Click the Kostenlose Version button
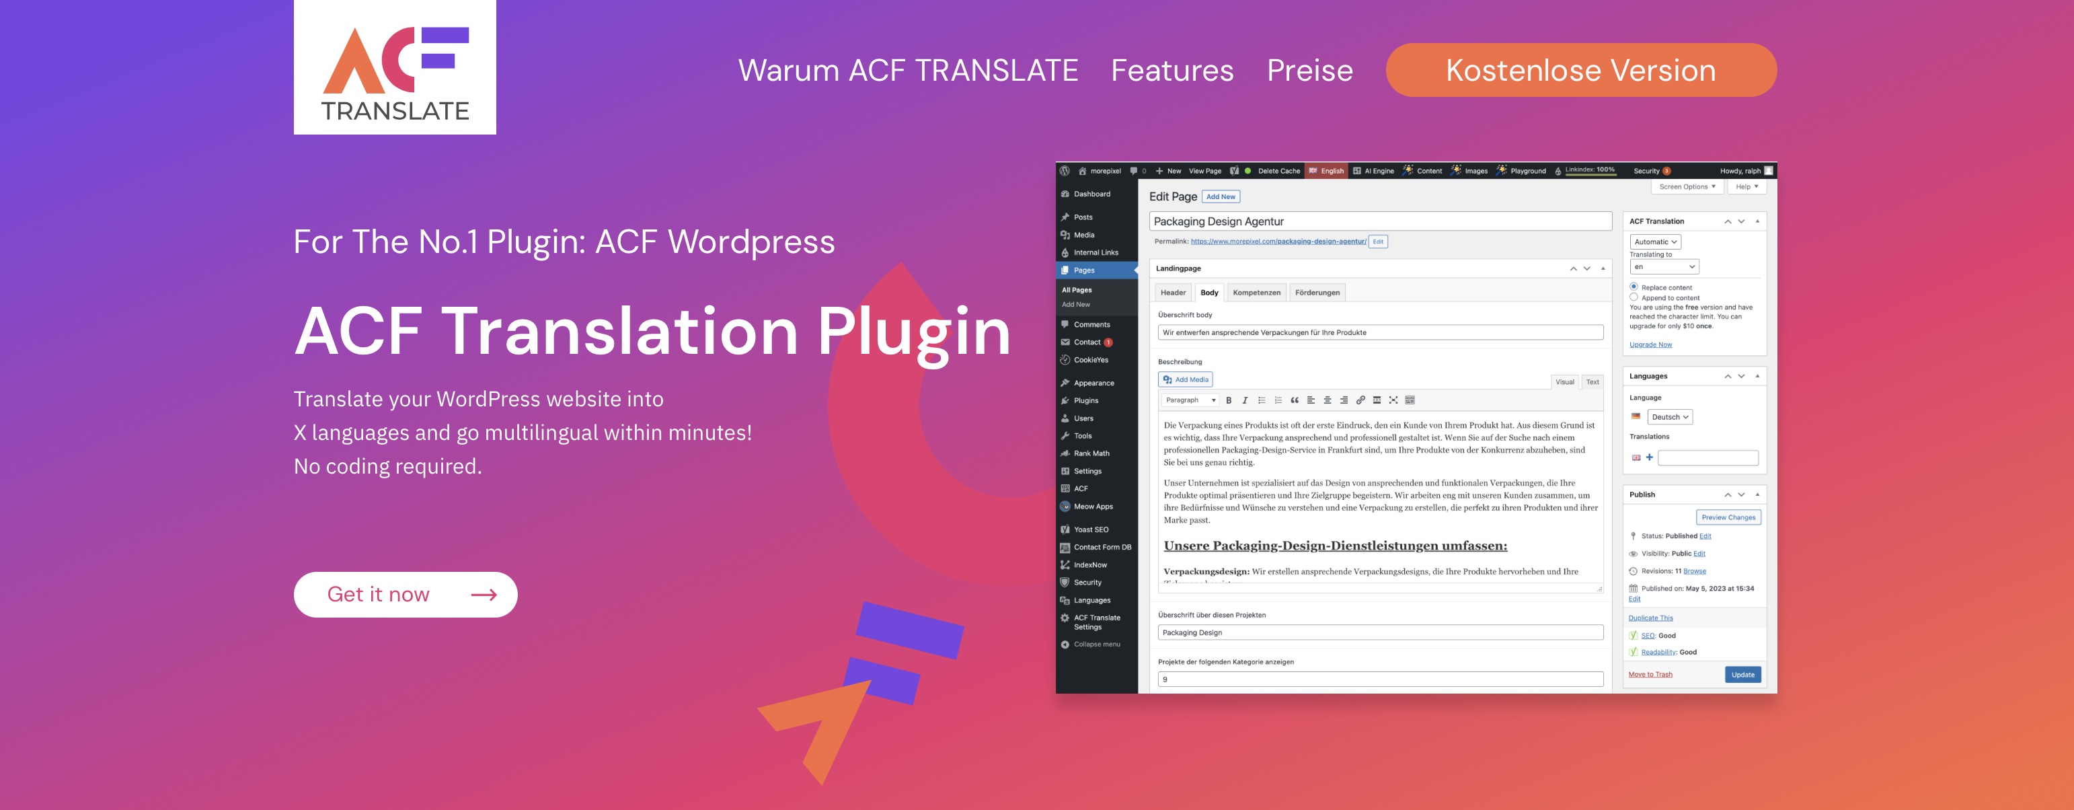The width and height of the screenshot is (2074, 810). point(1580,70)
